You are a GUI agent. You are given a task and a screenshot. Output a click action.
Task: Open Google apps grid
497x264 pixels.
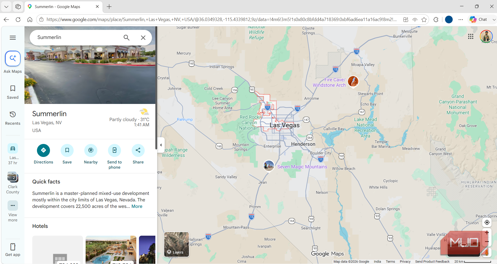(x=471, y=37)
